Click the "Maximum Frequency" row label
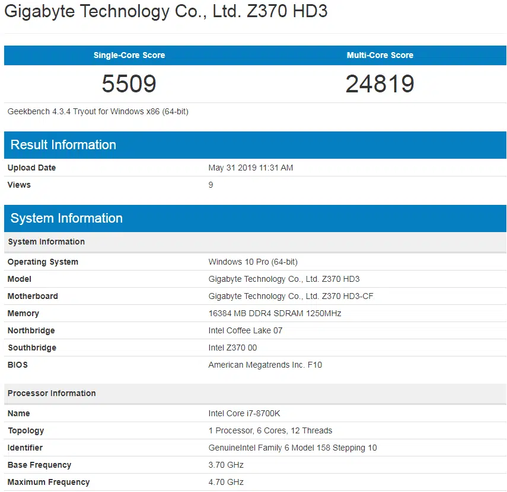 click(x=49, y=482)
